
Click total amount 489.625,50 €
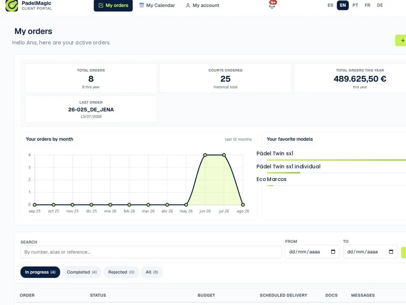(x=360, y=79)
